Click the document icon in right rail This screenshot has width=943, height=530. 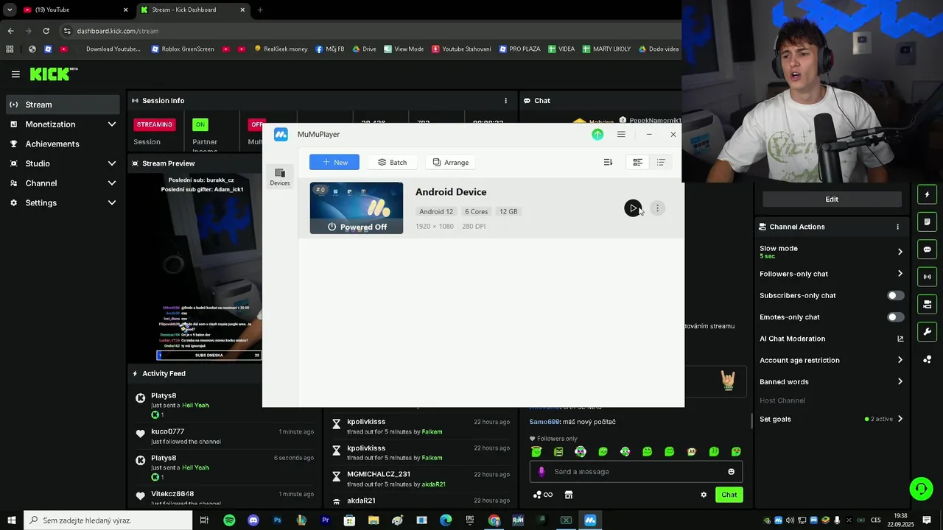(x=927, y=222)
